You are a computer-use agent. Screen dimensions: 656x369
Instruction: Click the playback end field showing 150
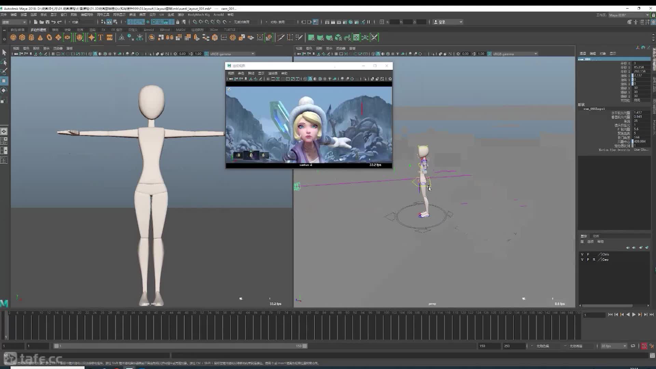coord(489,346)
